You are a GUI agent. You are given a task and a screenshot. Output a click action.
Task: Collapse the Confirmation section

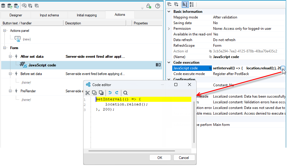(169, 79)
